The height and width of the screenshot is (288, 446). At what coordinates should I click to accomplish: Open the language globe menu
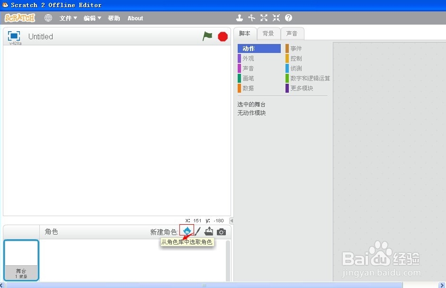pos(48,18)
